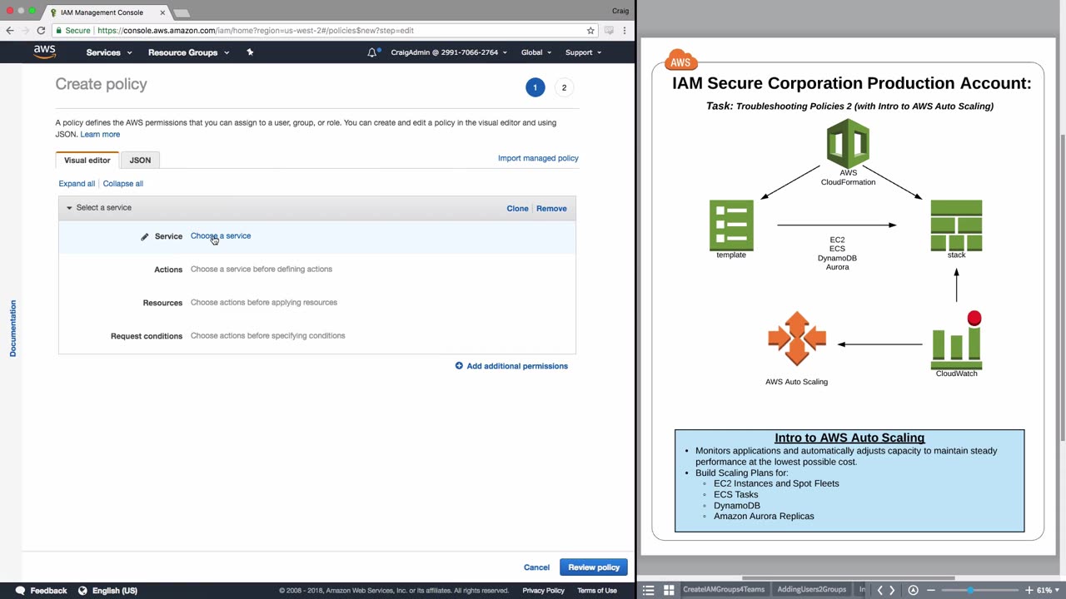Click the cast icon beside the bookmark star
Image resolution: width=1066 pixels, height=599 pixels.
(609, 31)
